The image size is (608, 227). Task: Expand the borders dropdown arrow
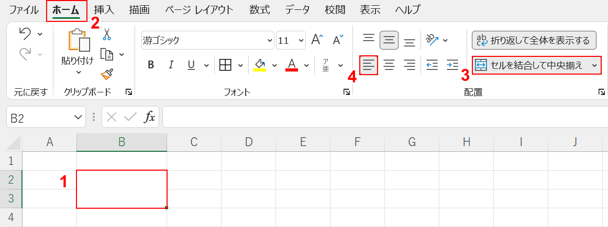(240, 65)
